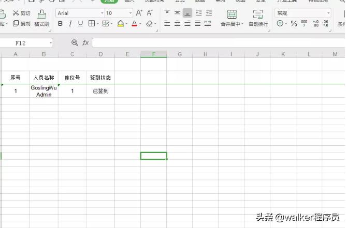Toggle Underline formatting
Viewport: 346px width, 228px height.
point(80,24)
